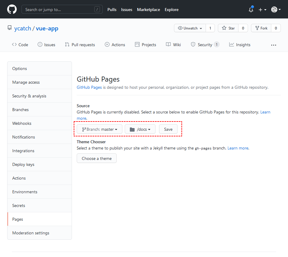
Task: Select Security & analysis in sidebar
Action: click(29, 96)
